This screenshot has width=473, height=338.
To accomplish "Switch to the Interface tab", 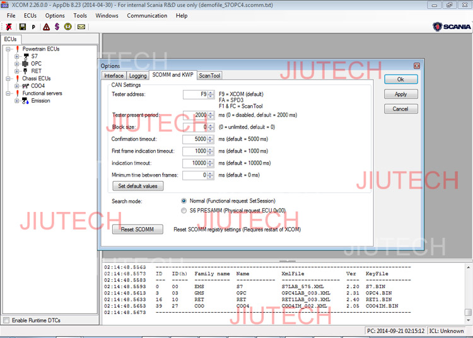I will (x=114, y=76).
